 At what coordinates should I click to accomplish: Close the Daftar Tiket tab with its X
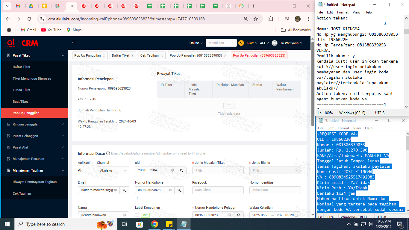point(132,55)
